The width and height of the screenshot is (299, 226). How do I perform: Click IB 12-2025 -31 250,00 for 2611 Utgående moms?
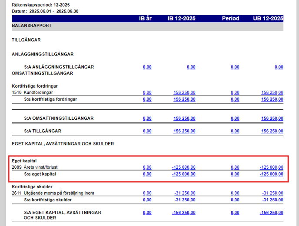point(185,193)
